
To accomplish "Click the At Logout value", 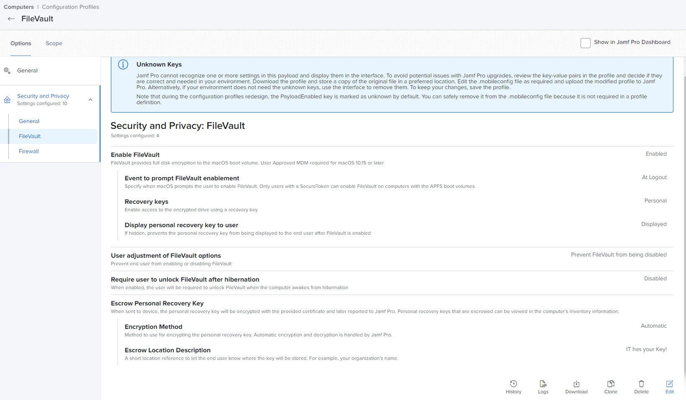I will coord(654,177).
